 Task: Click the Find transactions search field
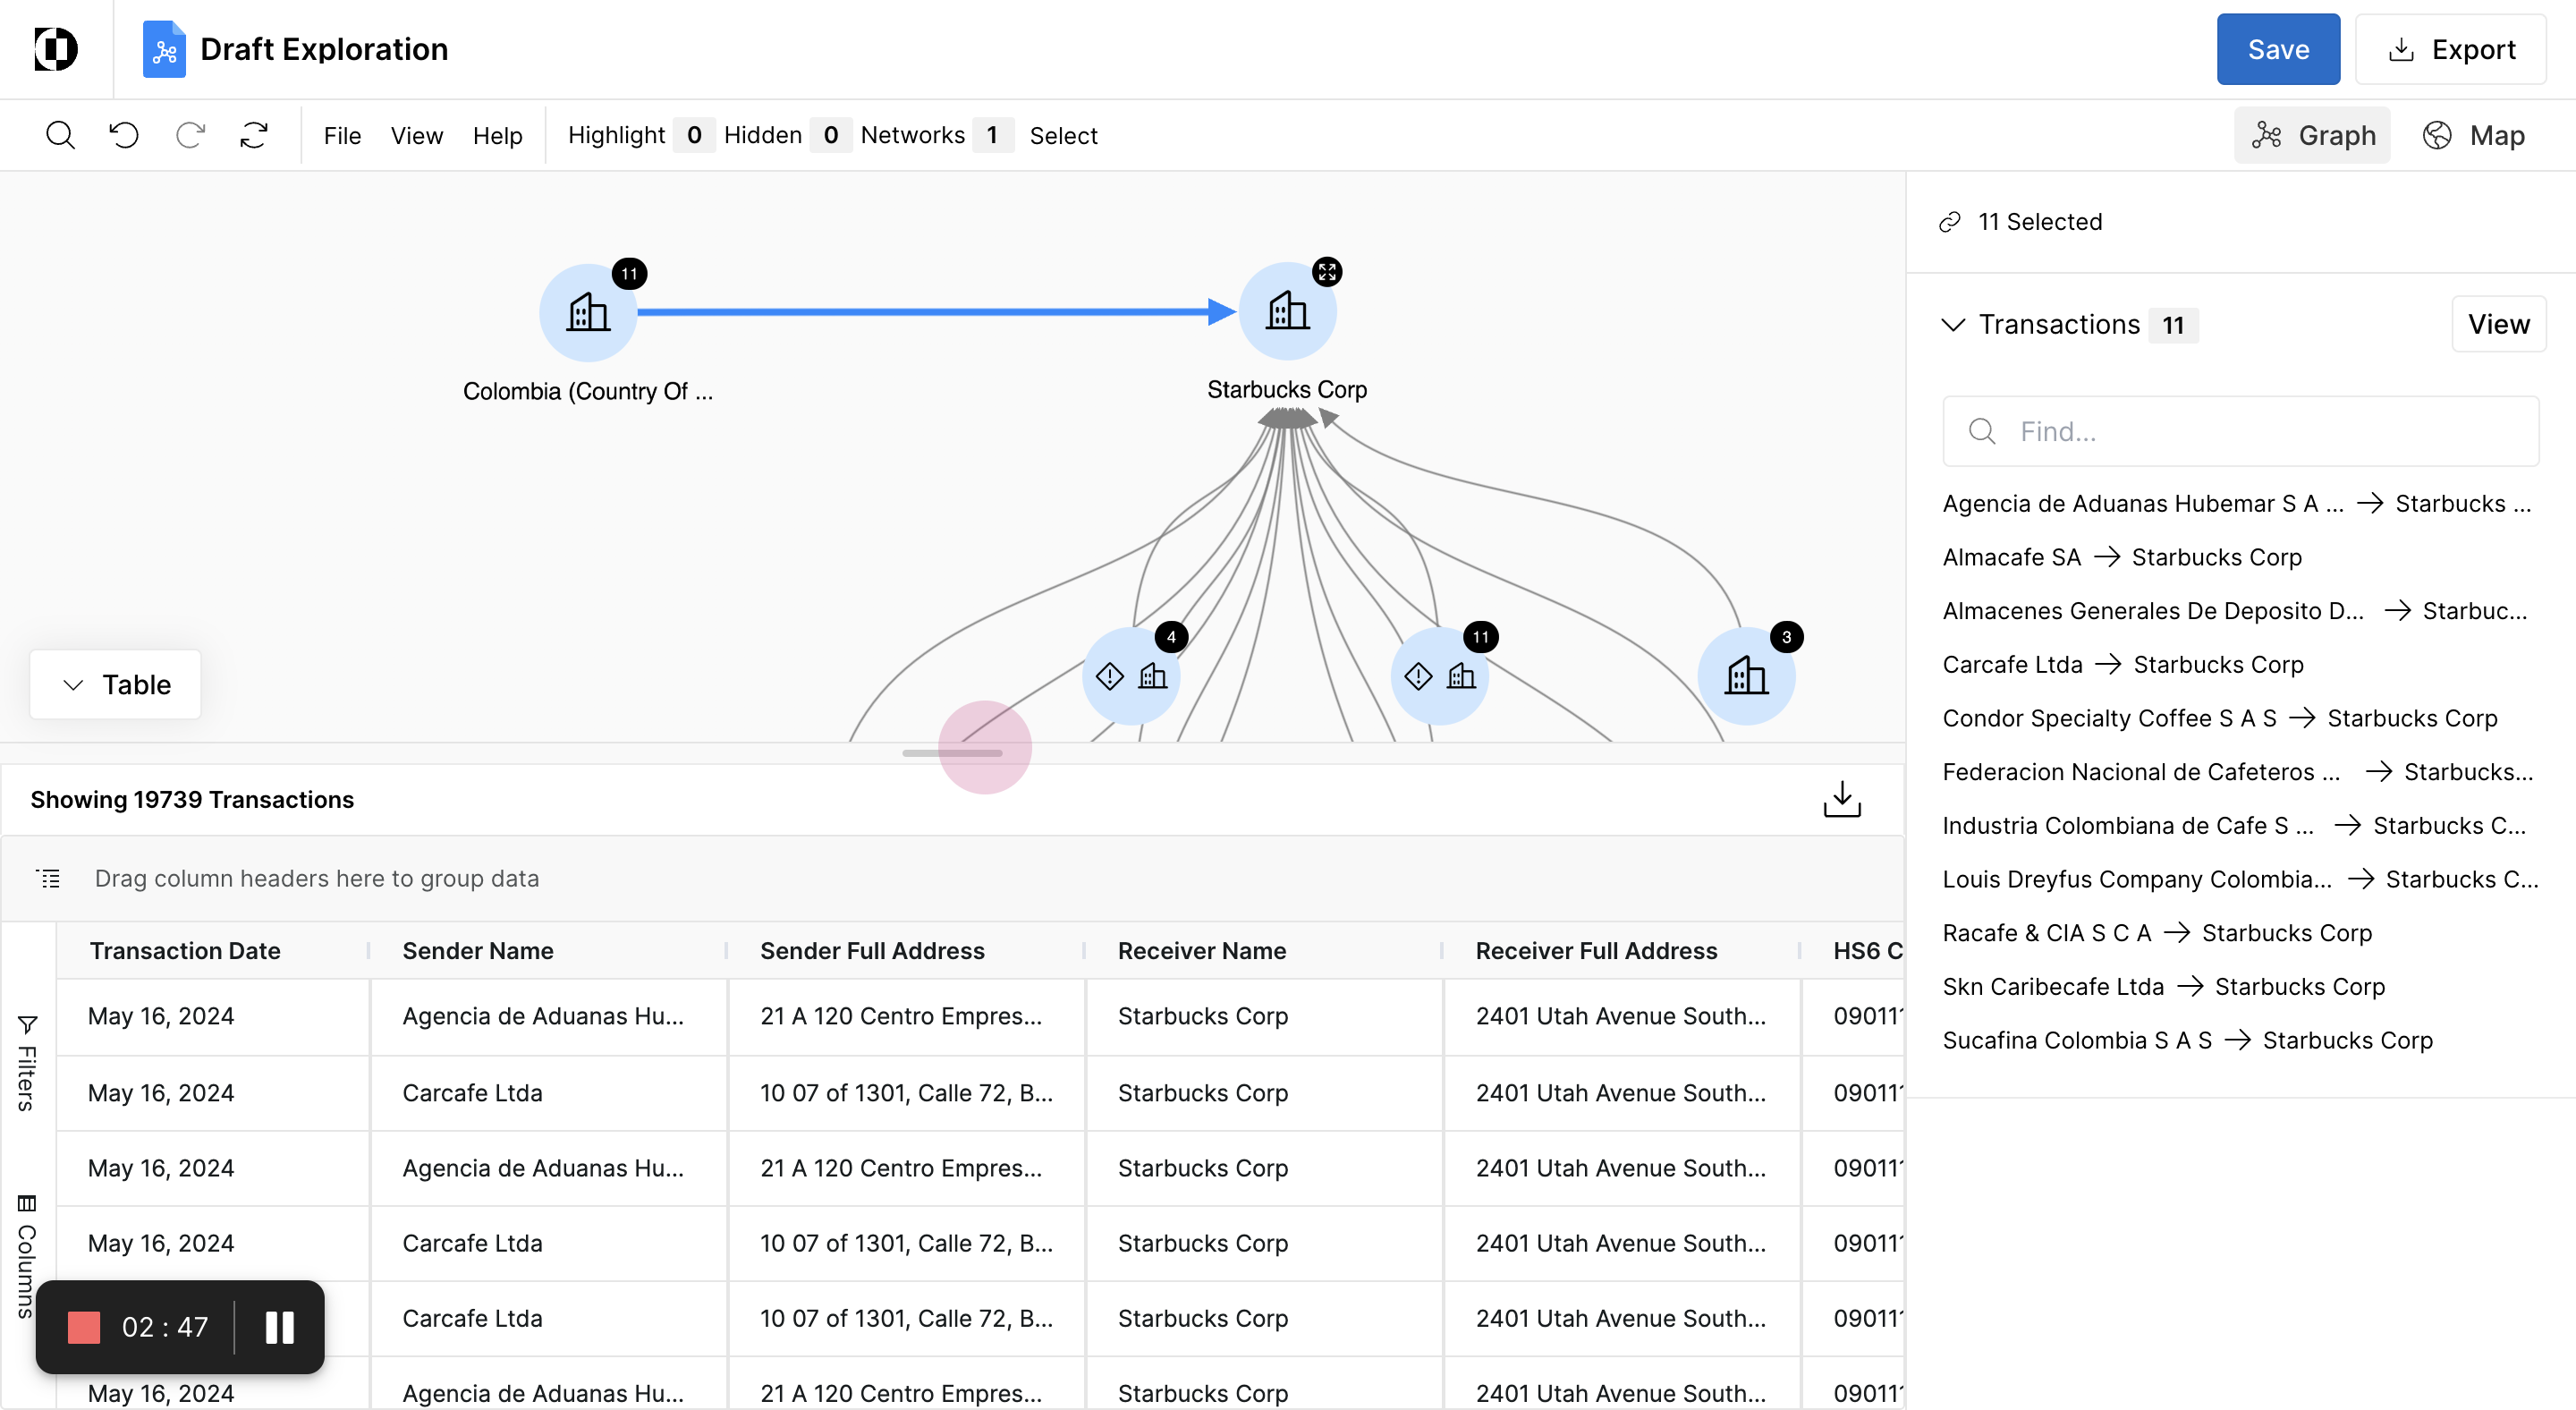pos(2240,431)
